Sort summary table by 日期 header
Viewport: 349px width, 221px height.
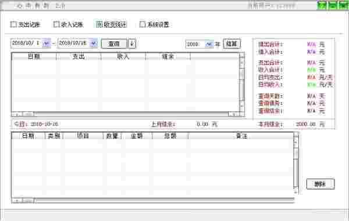[34, 57]
